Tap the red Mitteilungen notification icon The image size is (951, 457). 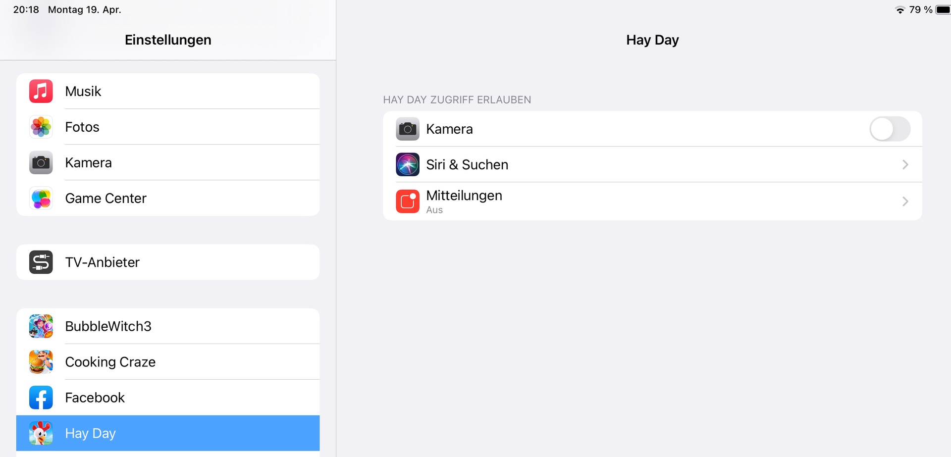coord(407,201)
